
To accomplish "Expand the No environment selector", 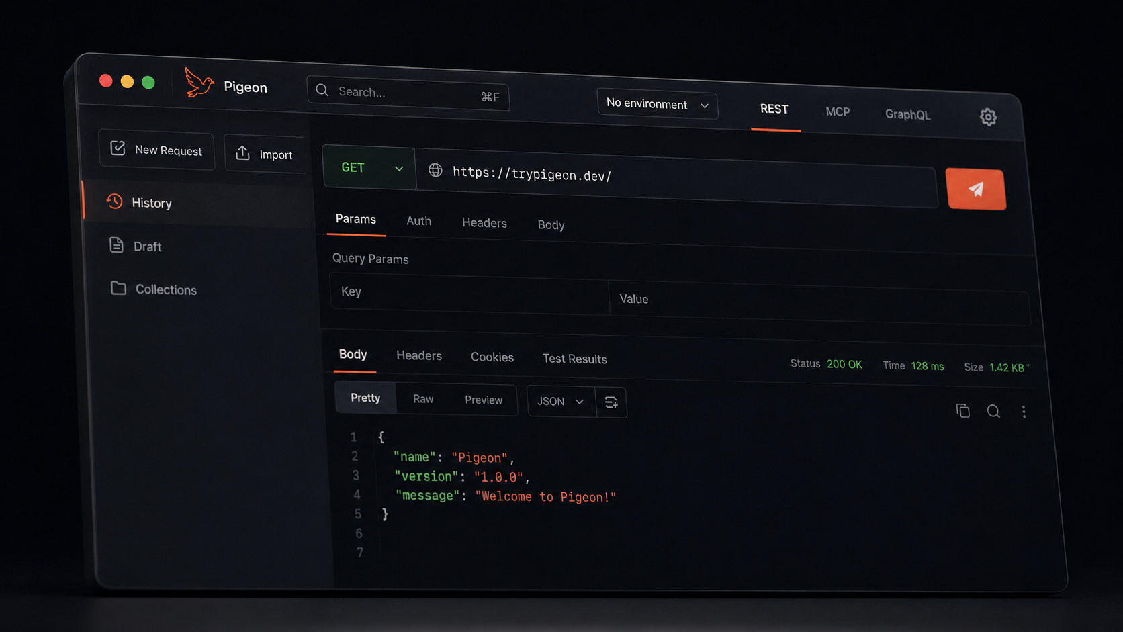I will tap(657, 104).
